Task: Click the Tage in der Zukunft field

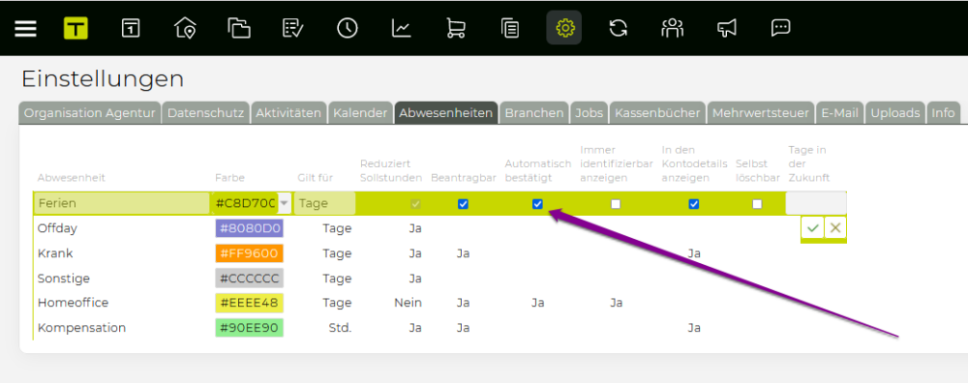Action: click(815, 203)
